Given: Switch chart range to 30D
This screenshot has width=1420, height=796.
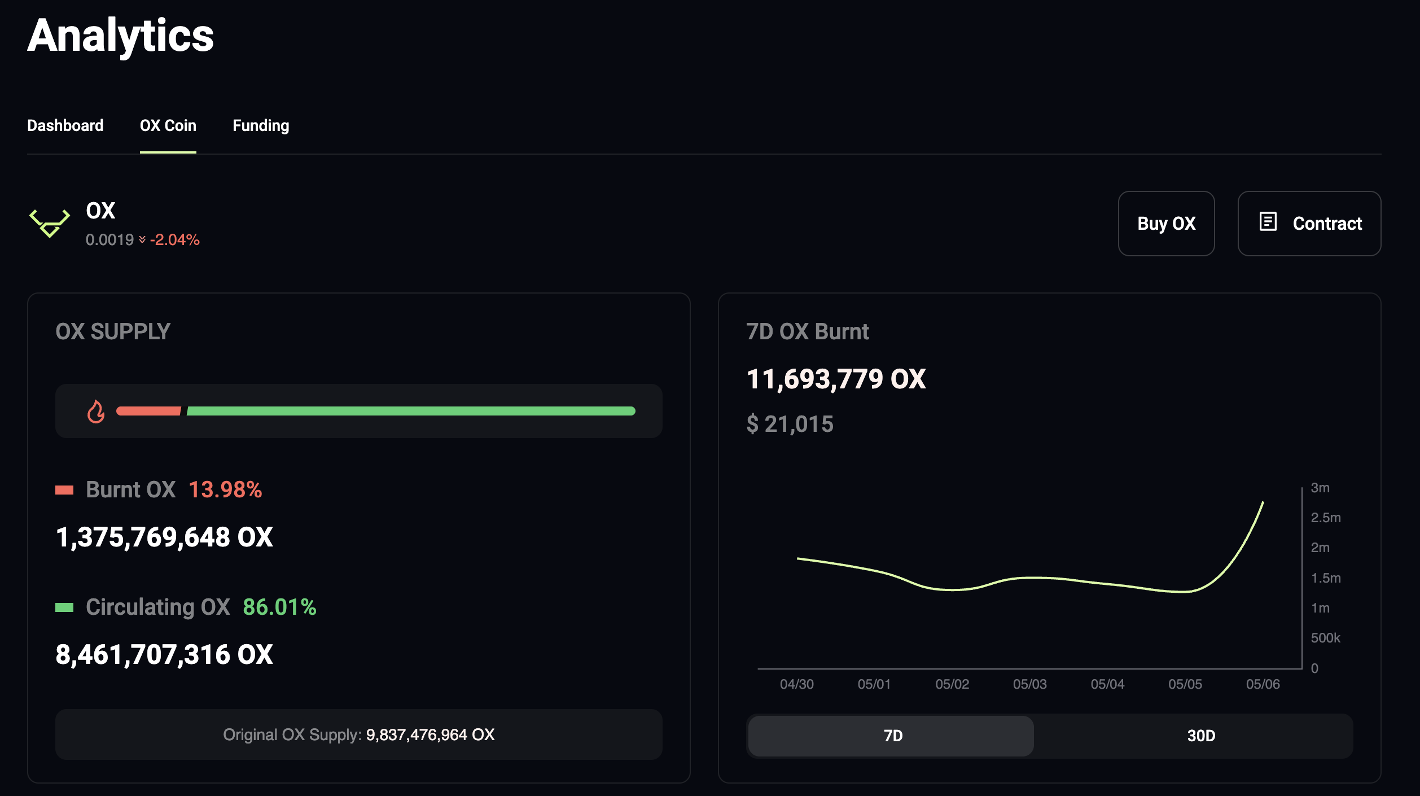Looking at the screenshot, I should pos(1201,736).
